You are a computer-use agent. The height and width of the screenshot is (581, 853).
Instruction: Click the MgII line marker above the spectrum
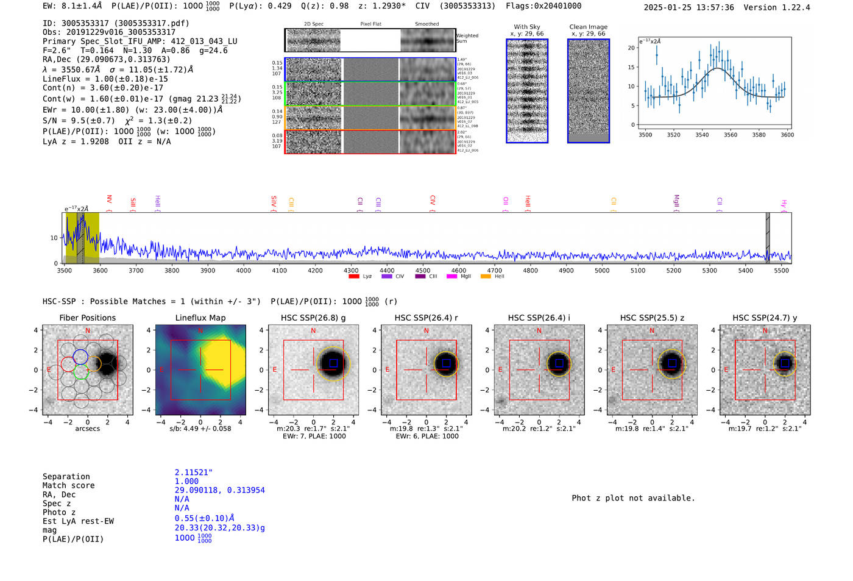tap(676, 202)
